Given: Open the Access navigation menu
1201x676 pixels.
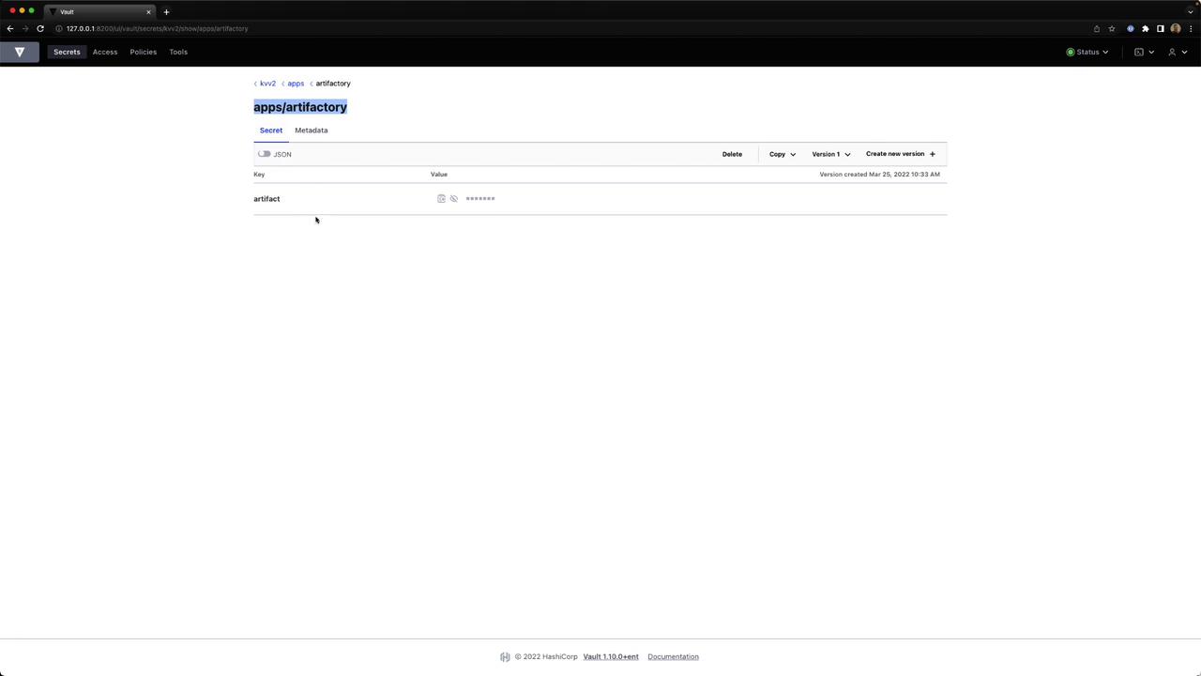Looking at the screenshot, I should point(105,52).
